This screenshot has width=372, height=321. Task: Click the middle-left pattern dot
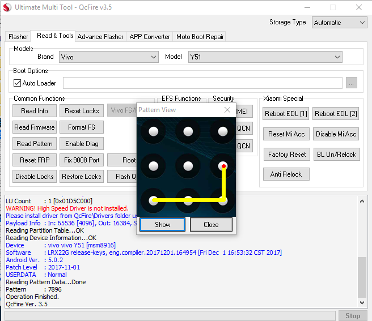coord(153,166)
